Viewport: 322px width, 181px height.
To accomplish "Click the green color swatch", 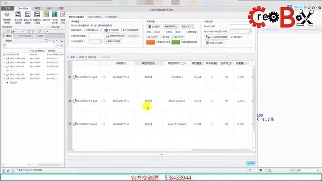I will tap(176, 42).
